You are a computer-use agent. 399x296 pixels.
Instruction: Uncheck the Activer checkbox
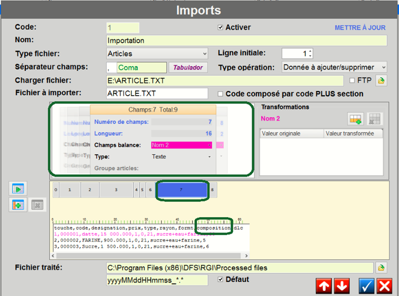click(220, 27)
